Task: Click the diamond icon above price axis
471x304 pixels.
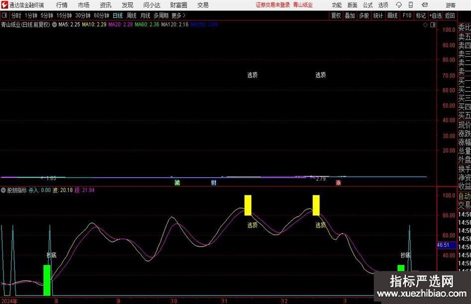Action: pyautogui.click(x=425, y=25)
